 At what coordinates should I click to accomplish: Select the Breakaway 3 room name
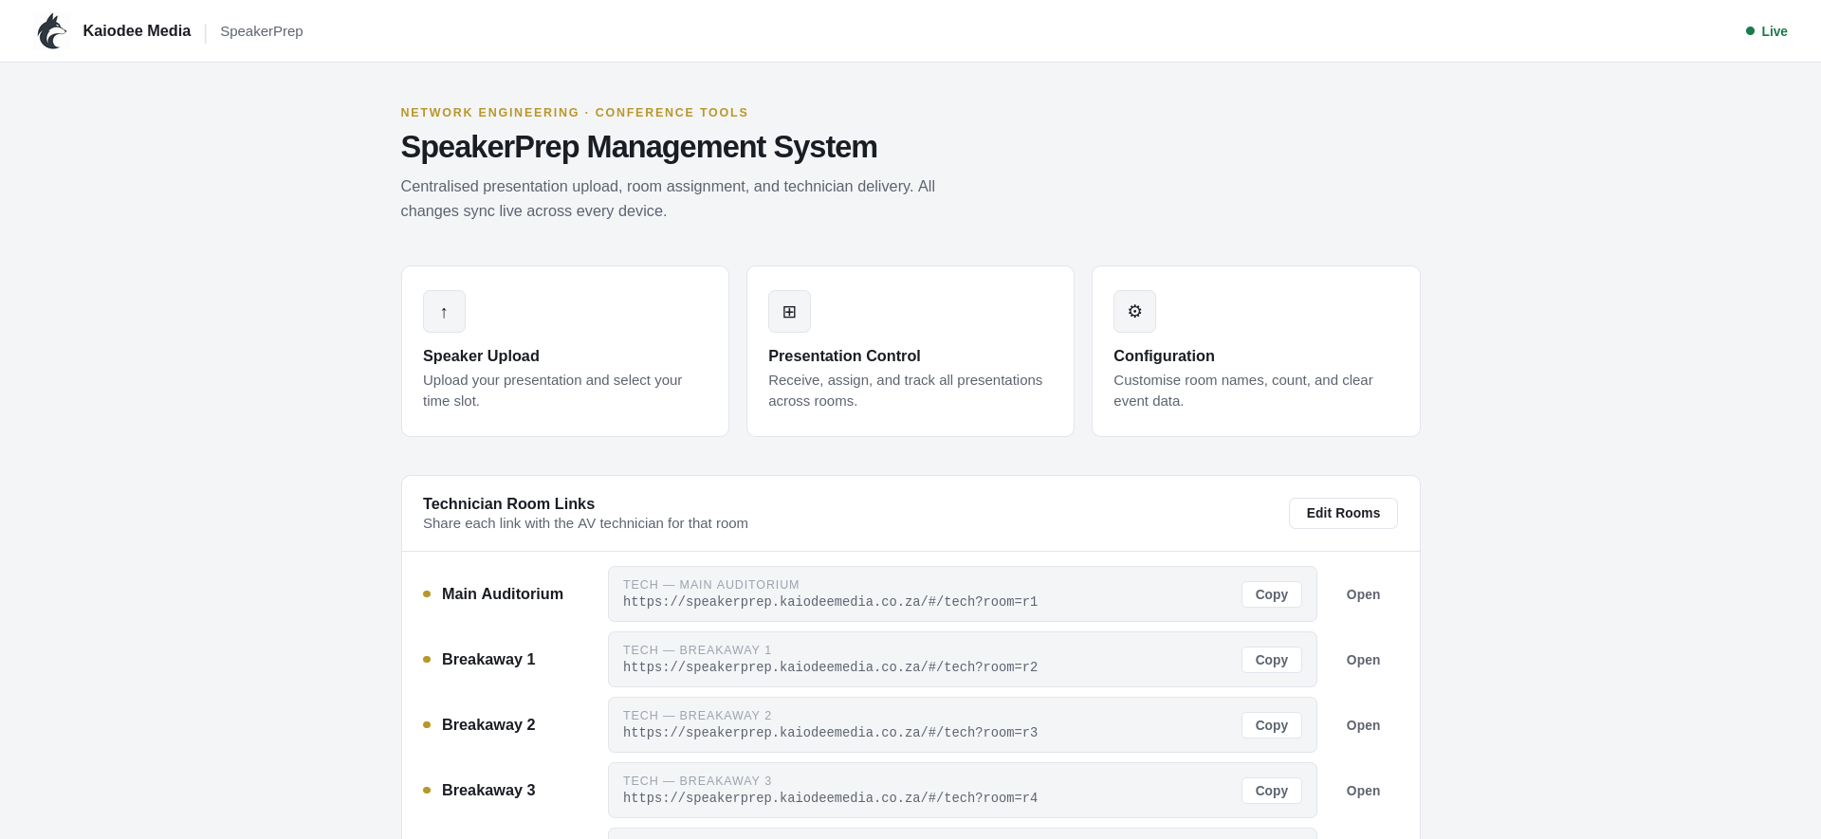(488, 791)
